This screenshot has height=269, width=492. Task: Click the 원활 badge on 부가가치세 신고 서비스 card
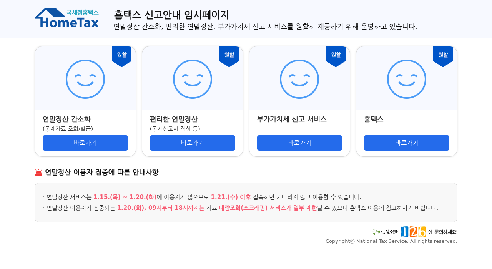click(335, 55)
